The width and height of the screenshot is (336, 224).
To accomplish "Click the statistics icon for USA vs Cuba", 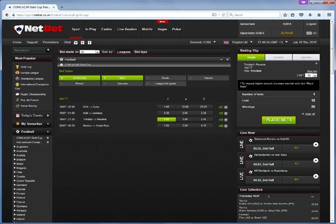I will point(226,107).
